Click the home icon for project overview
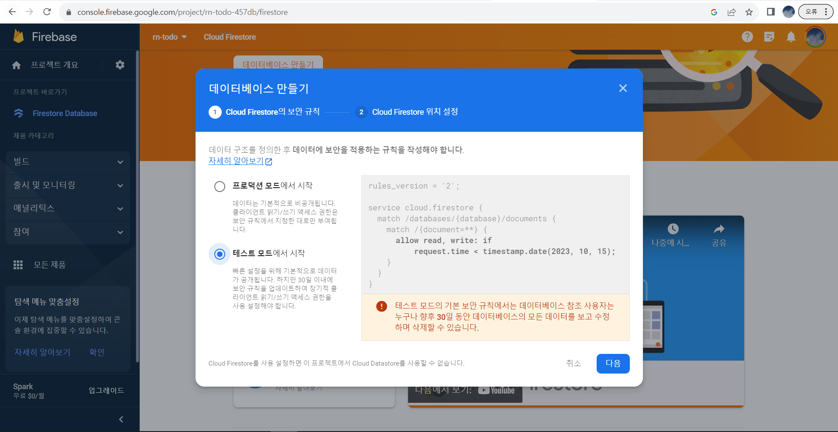Image resolution: width=838 pixels, height=432 pixels. coord(17,65)
